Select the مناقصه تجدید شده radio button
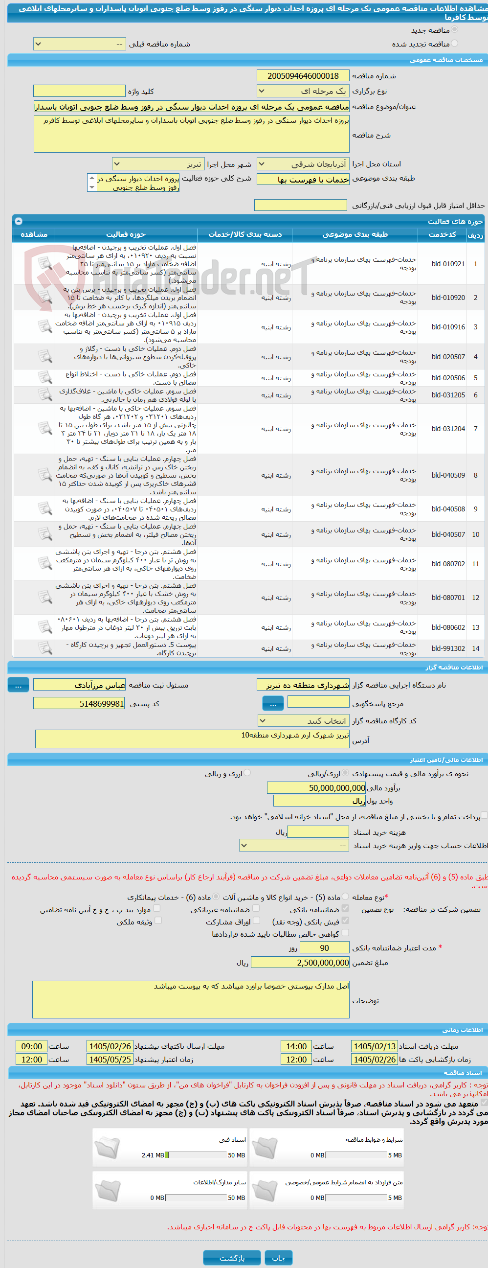 coord(455,44)
